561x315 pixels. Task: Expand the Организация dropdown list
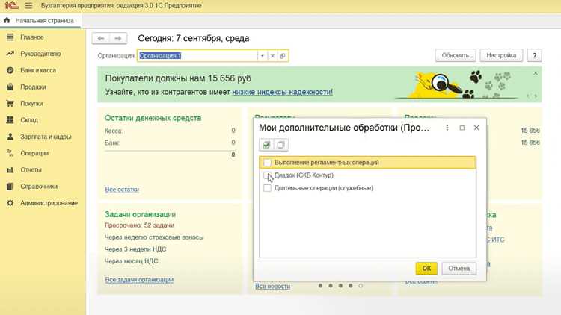click(x=263, y=56)
